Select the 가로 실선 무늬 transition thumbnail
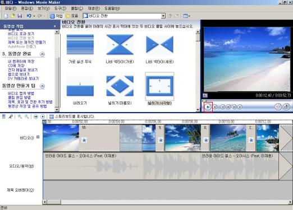This screenshot has height=210, width=293. tap(80, 44)
